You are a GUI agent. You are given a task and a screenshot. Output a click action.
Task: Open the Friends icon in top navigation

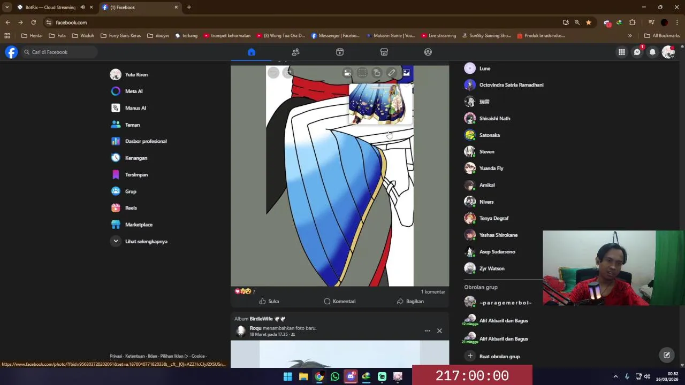(x=295, y=52)
